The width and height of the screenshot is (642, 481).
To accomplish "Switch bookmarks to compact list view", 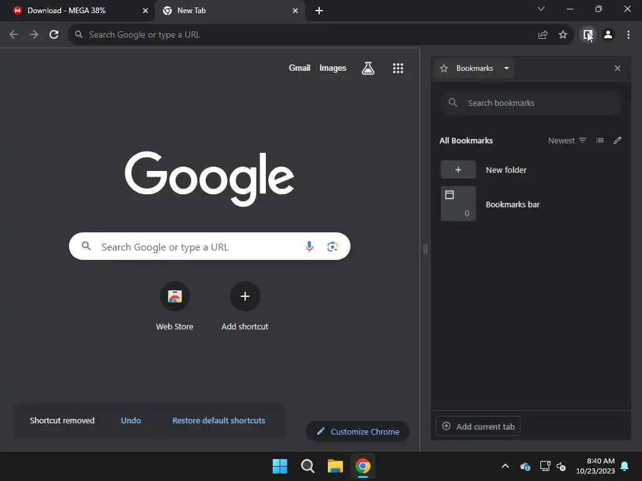I will pyautogui.click(x=600, y=140).
